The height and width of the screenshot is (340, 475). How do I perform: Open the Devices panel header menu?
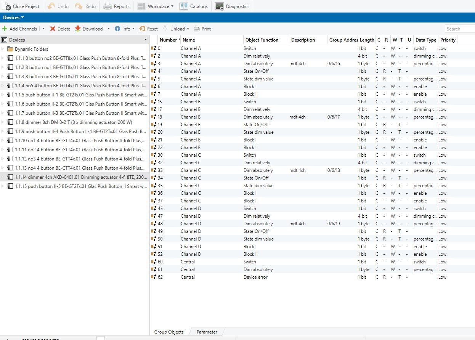[145, 40]
